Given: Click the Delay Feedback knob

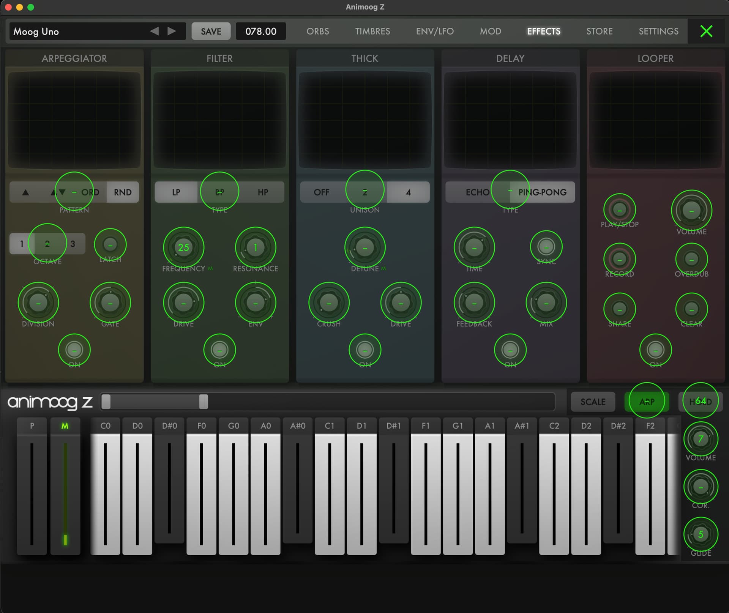Looking at the screenshot, I should click(474, 303).
